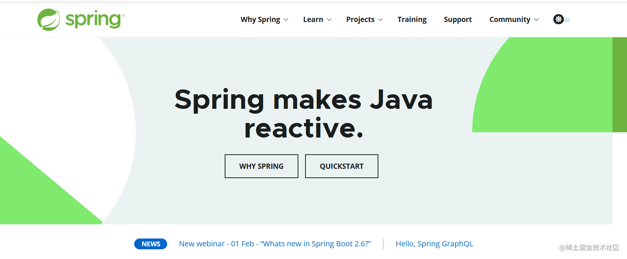Click the blue NEWS badge

coord(151,244)
